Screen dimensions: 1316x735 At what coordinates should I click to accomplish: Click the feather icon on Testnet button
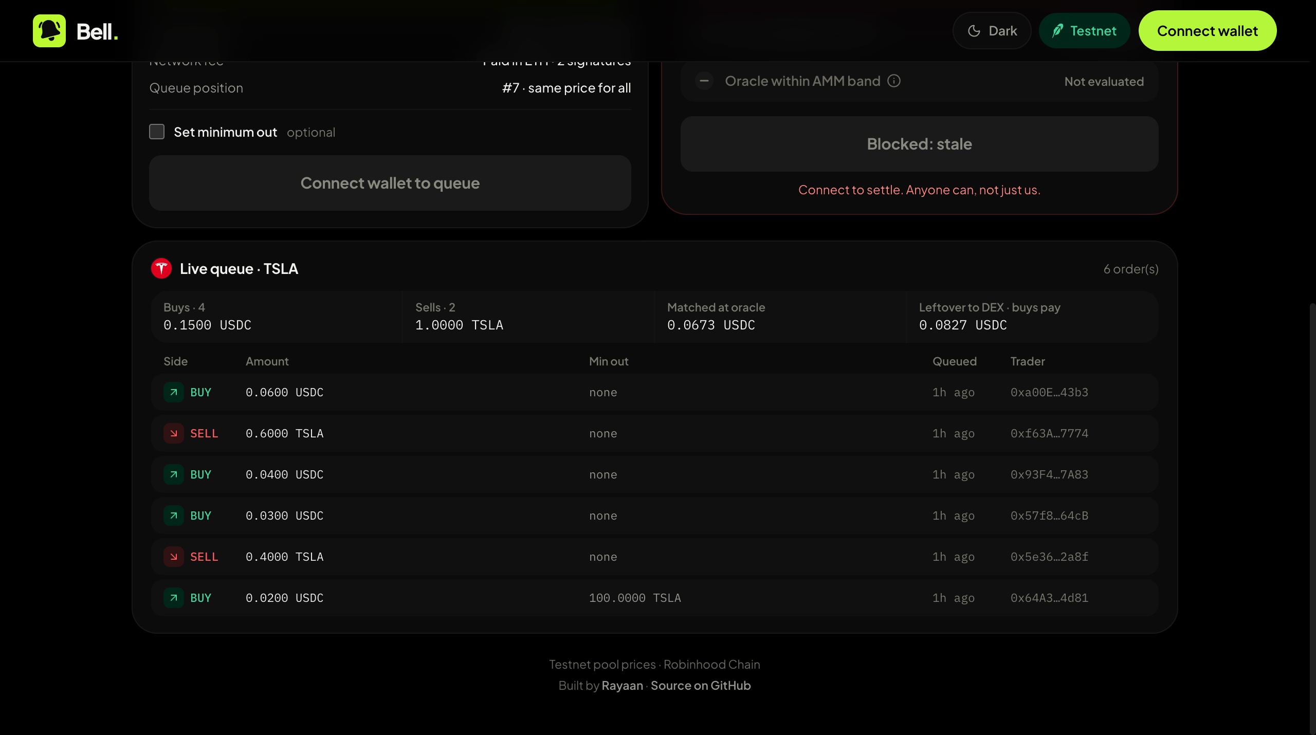(1057, 31)
